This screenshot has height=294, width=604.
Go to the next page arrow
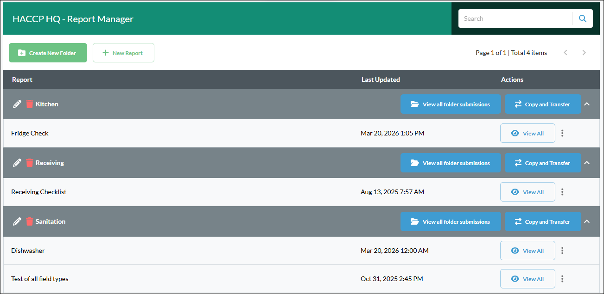[x=584, y=53]
